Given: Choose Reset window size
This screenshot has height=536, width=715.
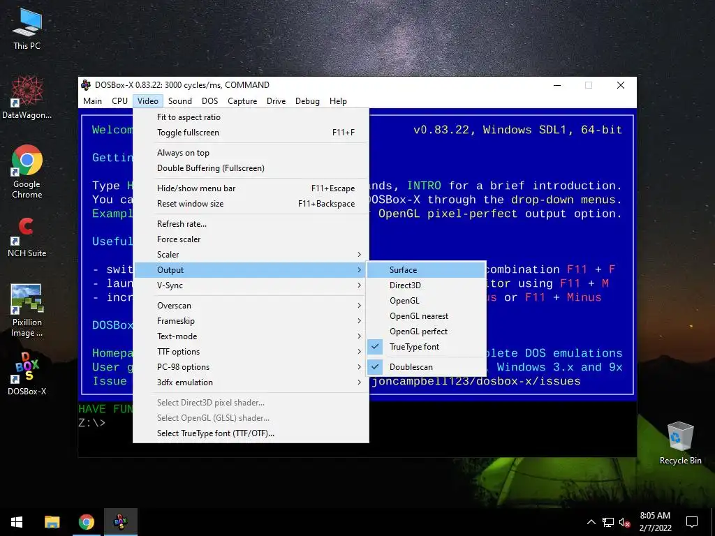Looking at the screenshot, I should click(x=251, y=204).
